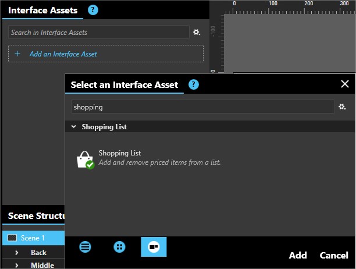Toggle the highlighted detail view layout
This screenshot has height=269, width=356.
click(x=154, y=247)
